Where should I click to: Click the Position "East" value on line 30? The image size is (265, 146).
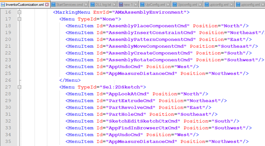[x=196, y=107]
